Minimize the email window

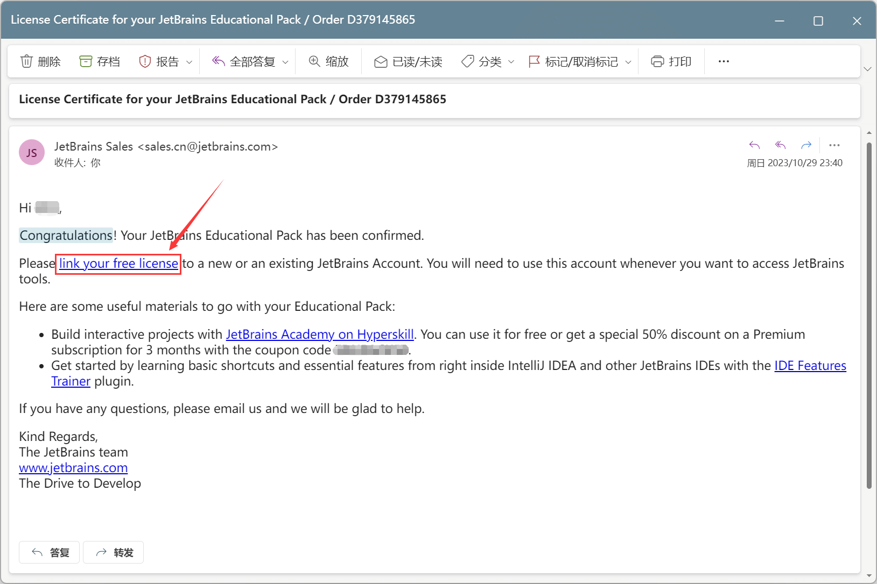[780, 21]
